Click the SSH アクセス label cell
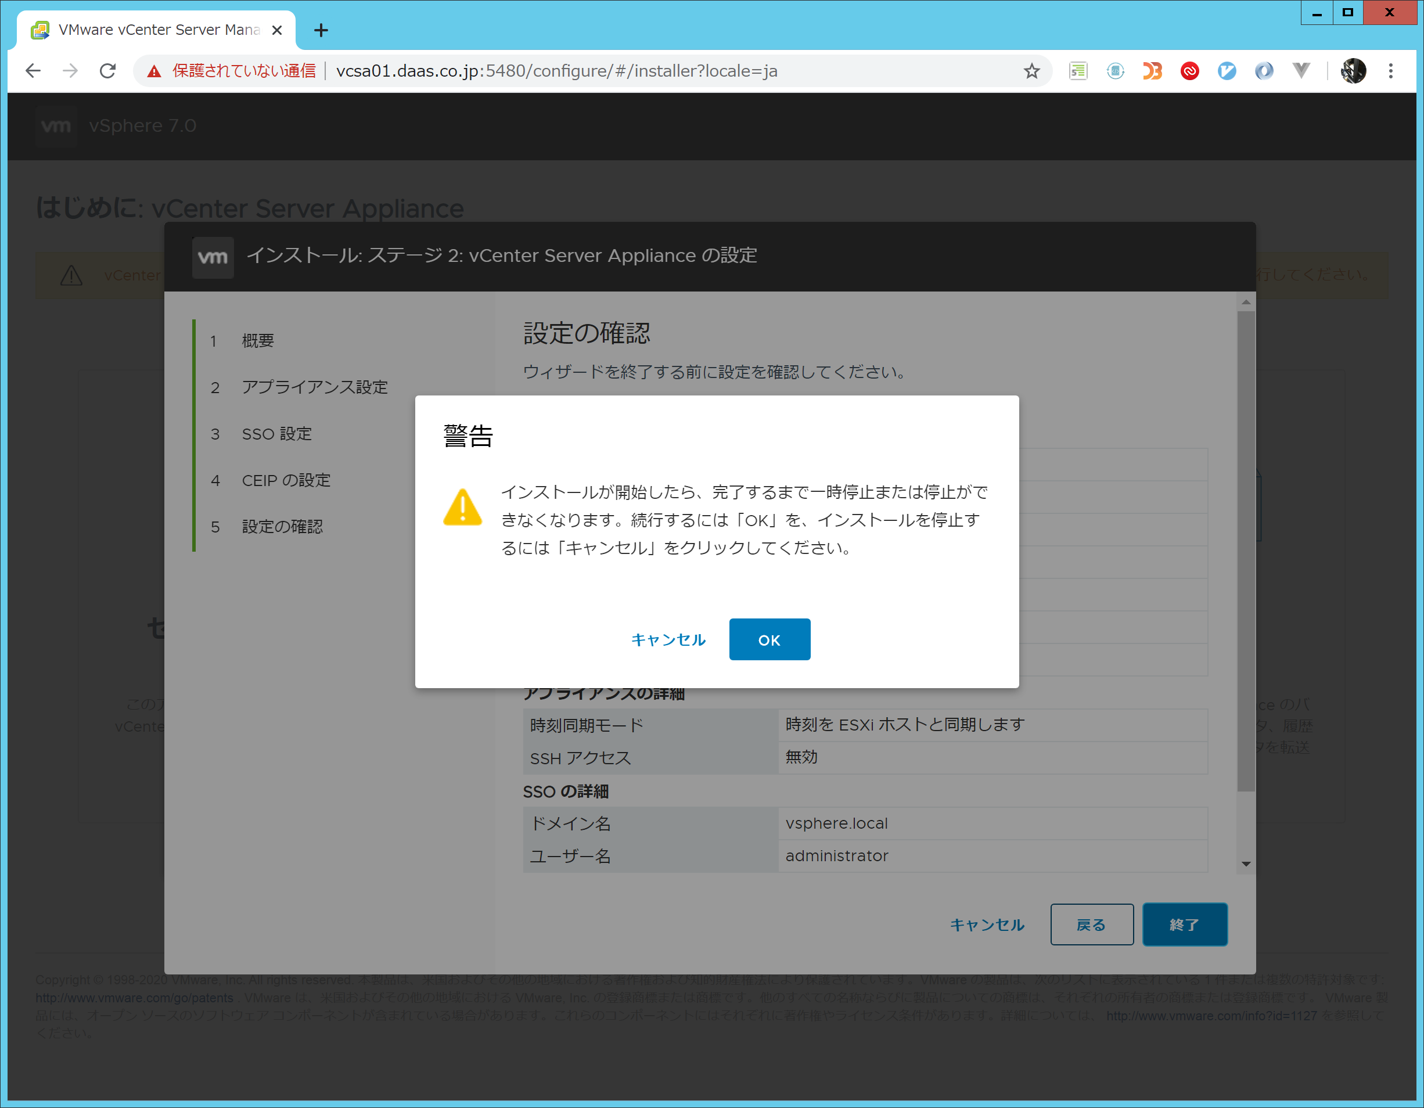The image size is (1424, 1108). [650, 758]
